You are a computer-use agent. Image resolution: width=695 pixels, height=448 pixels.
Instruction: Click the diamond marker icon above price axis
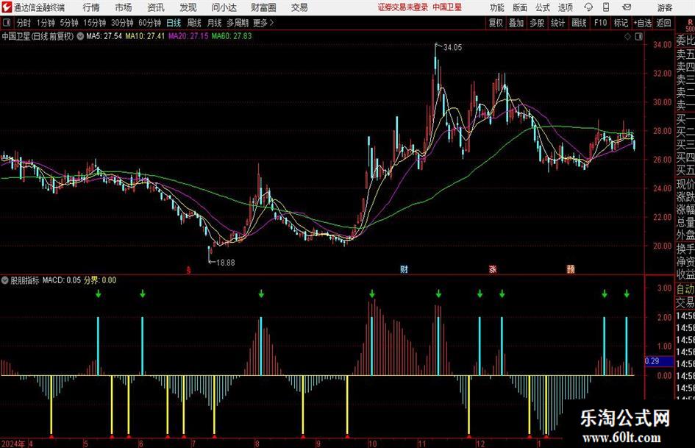627,37
